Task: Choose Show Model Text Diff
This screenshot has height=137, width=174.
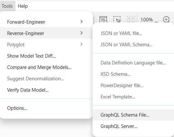Action: [x=46, y=56]
